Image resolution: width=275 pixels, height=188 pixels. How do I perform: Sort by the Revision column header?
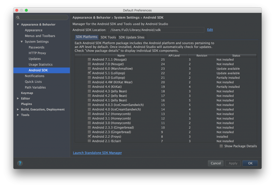[202, 56]
